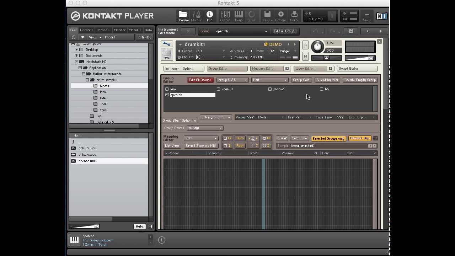Close the instrument header with X

point(379,42)
